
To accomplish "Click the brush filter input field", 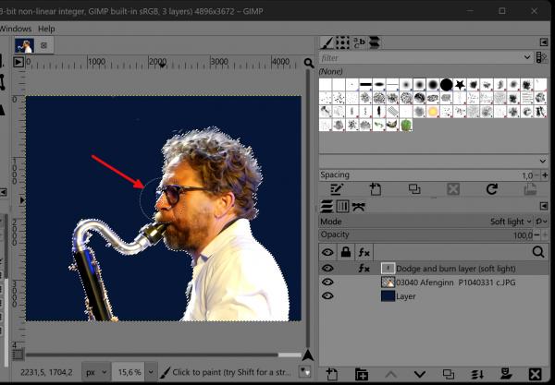I will (421, 57).
